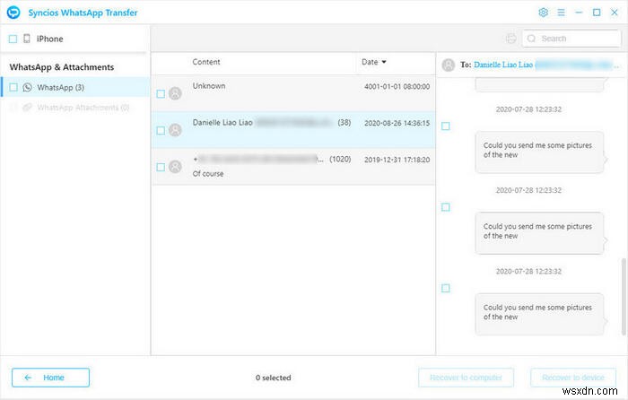Click the chat panel vertical scrollbar
Screen dimensions: 628x400
pos(624,296)
